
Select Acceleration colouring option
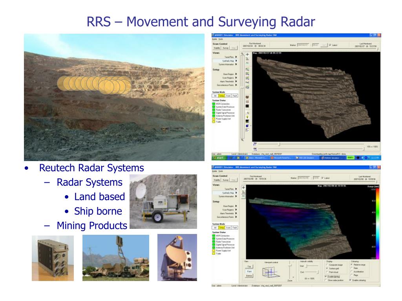click(351, 272)
